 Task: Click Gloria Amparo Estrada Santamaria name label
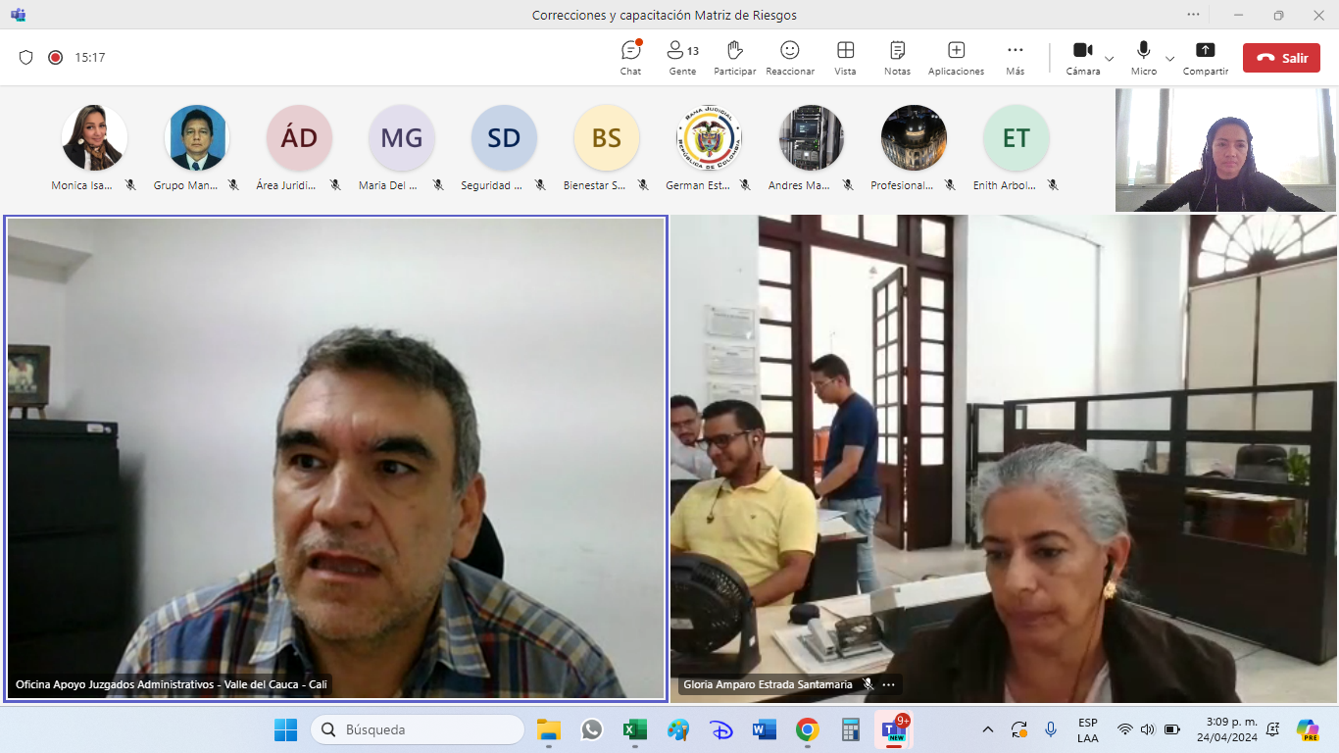[x=768, y=684]
